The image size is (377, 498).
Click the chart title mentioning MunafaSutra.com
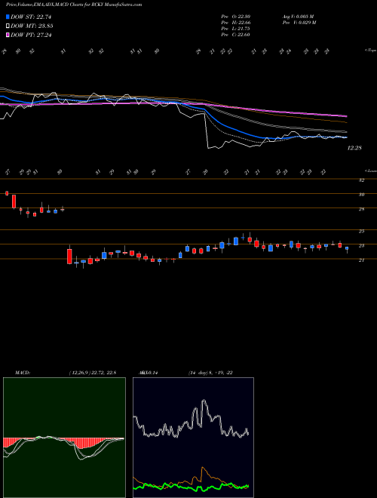click(74, 5)
